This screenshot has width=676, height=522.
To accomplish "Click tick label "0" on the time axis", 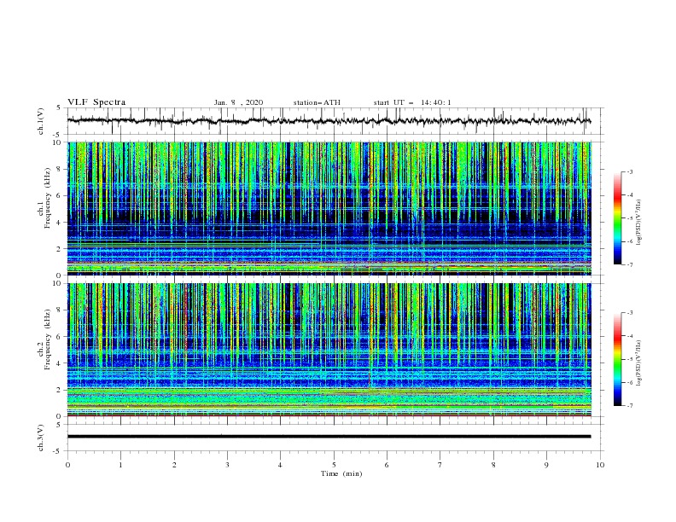I will 67,465.
